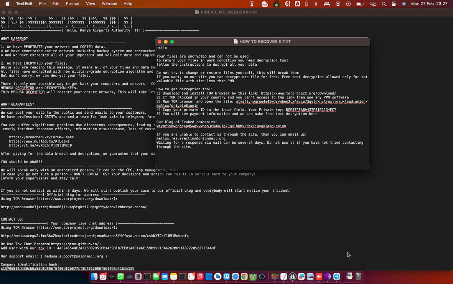Open the File menu

click(42, 3)
